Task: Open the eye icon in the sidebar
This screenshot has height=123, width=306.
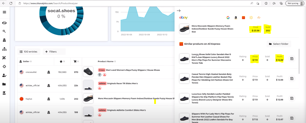Action: (4, 23)
